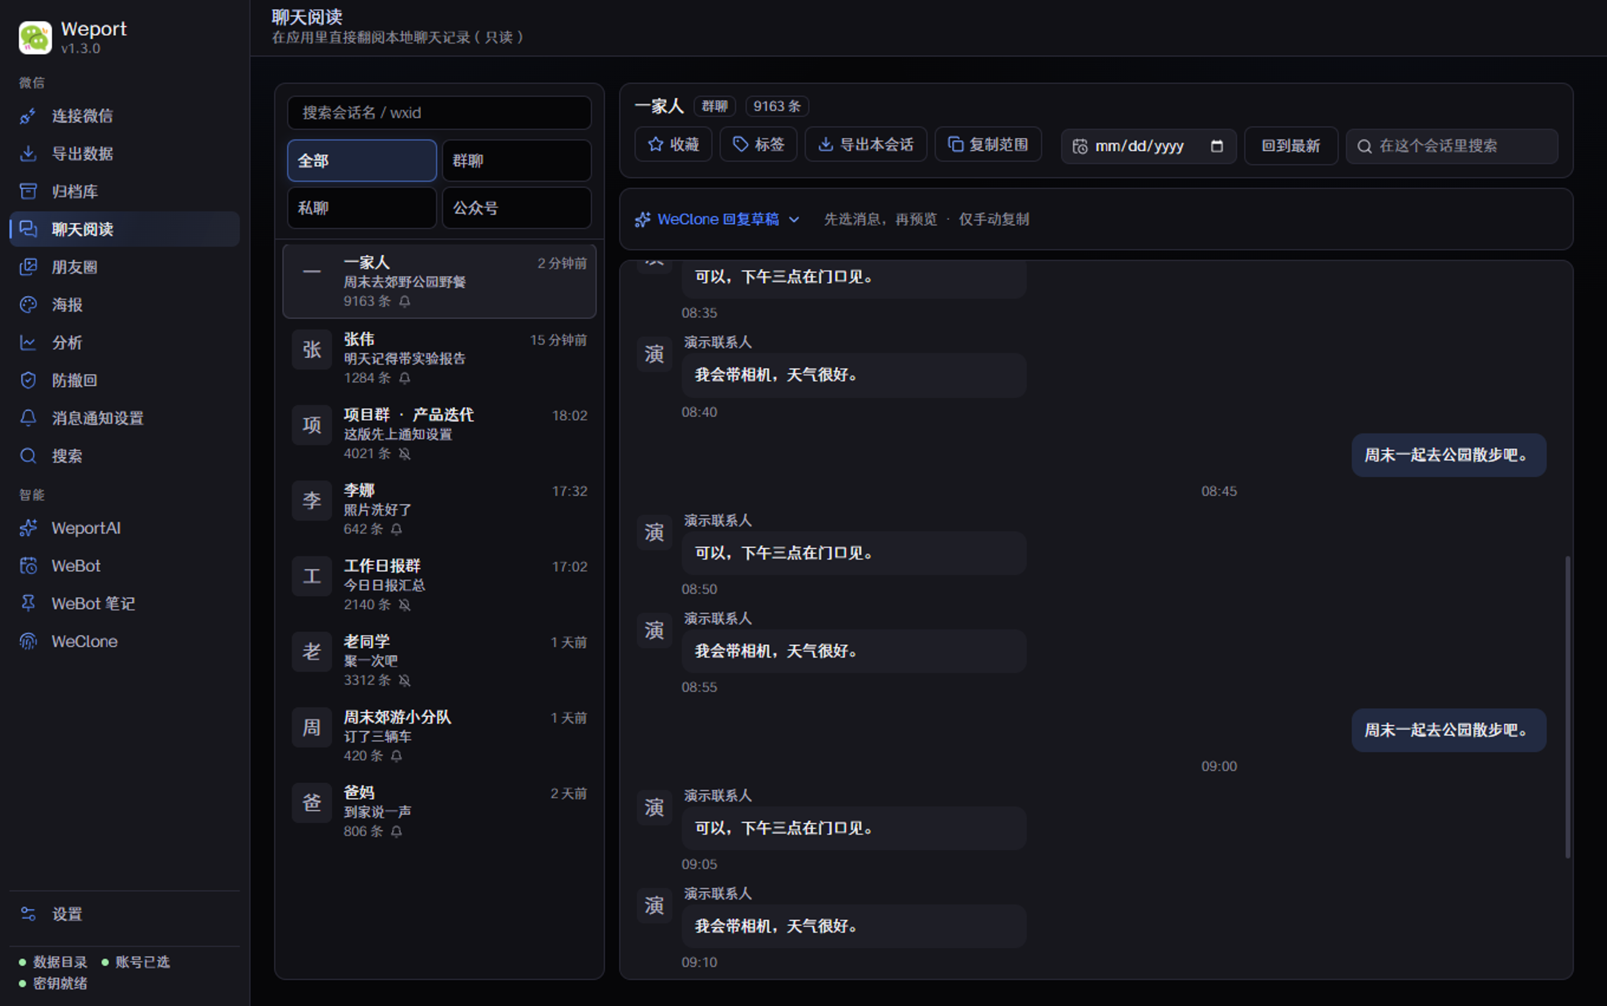Image resolution: width=1607 pixels, height=1006 pixels.
Task: Focus the 搜索会话名 / wxid input
Action: pyautogui.click(x=440, y=112)
